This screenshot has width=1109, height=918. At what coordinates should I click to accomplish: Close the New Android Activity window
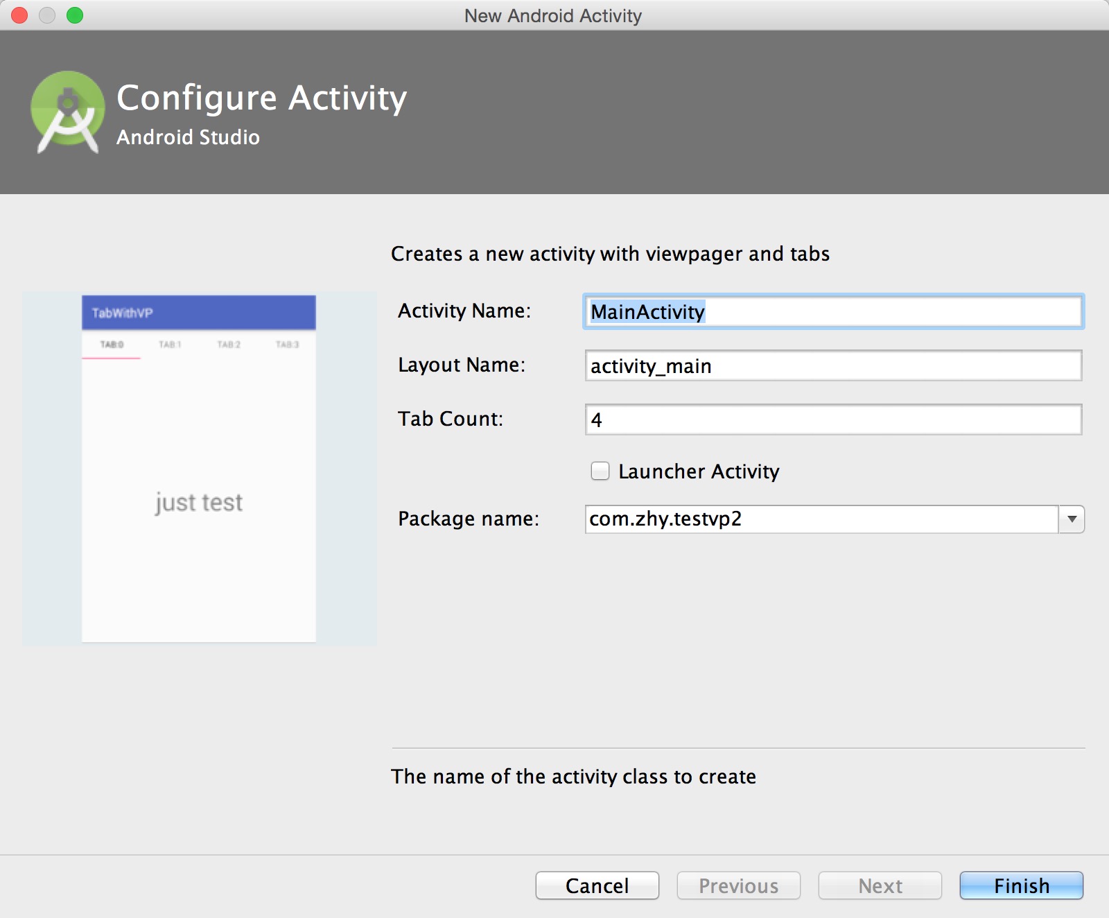tap(20, 15)
